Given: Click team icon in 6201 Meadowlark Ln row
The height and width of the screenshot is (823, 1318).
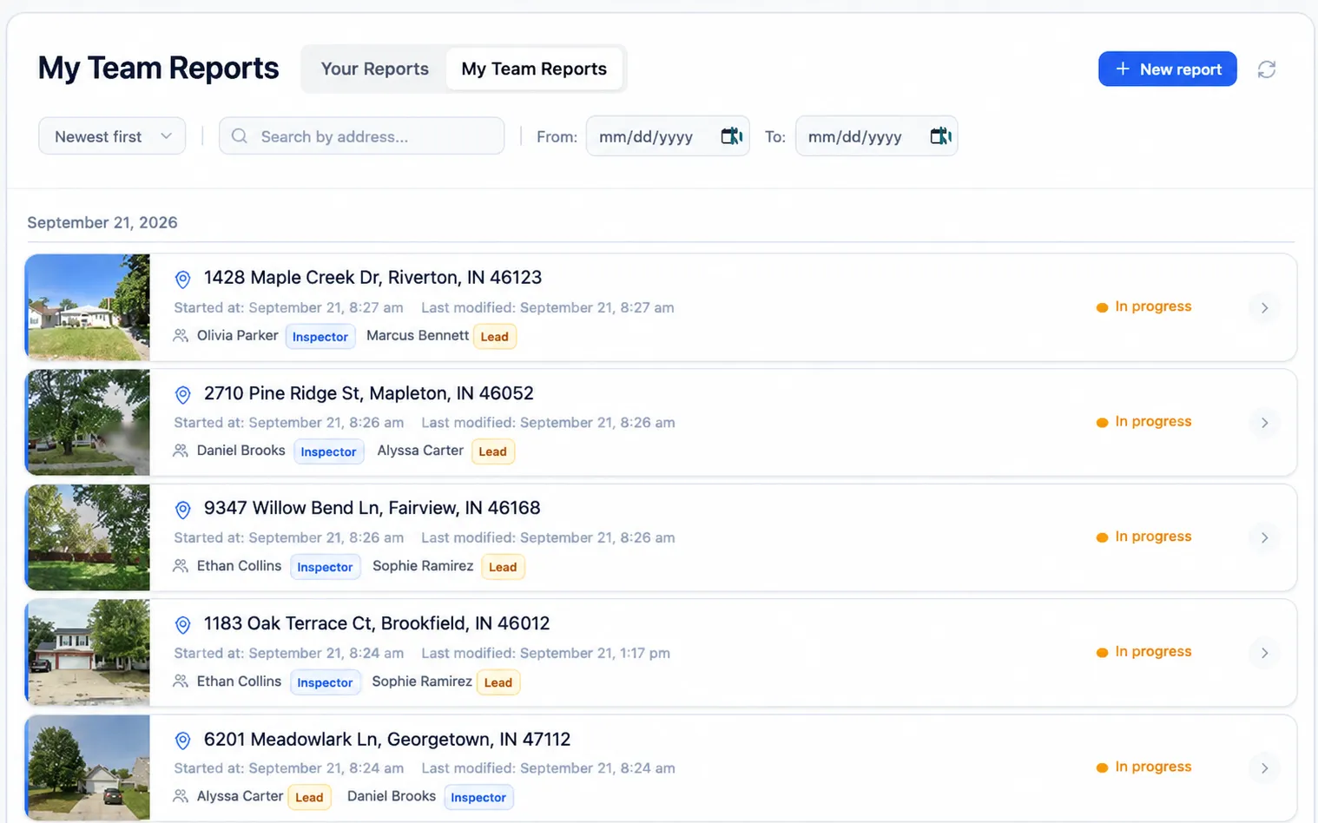Looking at the screenshot, I should click(x=181, y=796).
